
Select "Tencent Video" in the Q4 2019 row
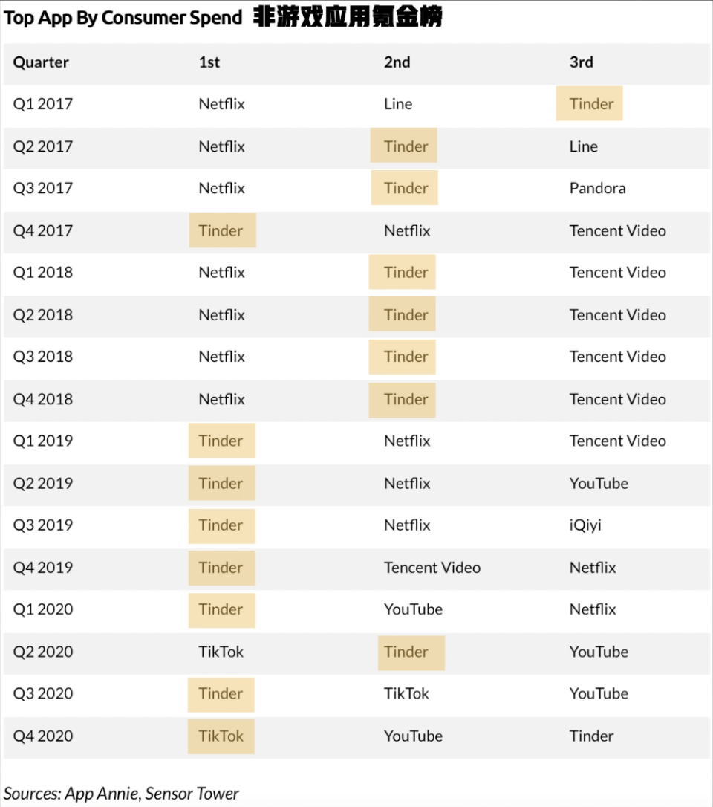pyautogui.click(x=432, y=568)
